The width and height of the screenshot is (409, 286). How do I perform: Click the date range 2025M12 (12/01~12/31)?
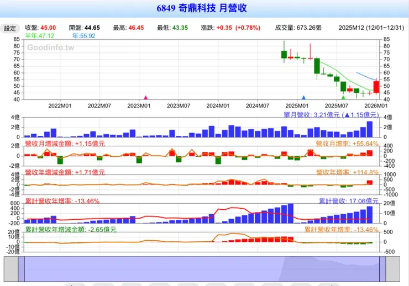[371, 28]
